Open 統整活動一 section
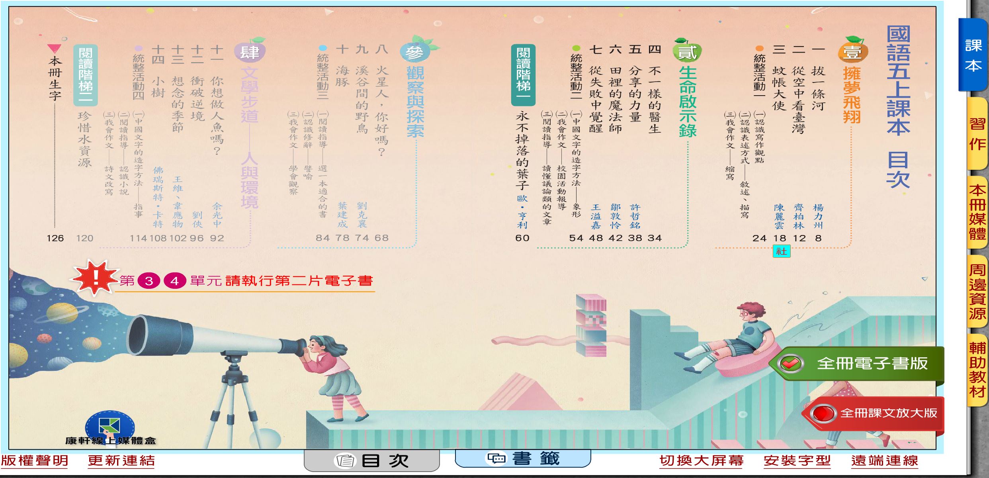 coord(760,76)
